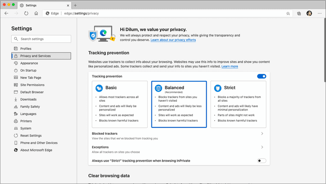The image size is (326, 184).
Task: Open New Tab Page settings
Action: point(41,78)
